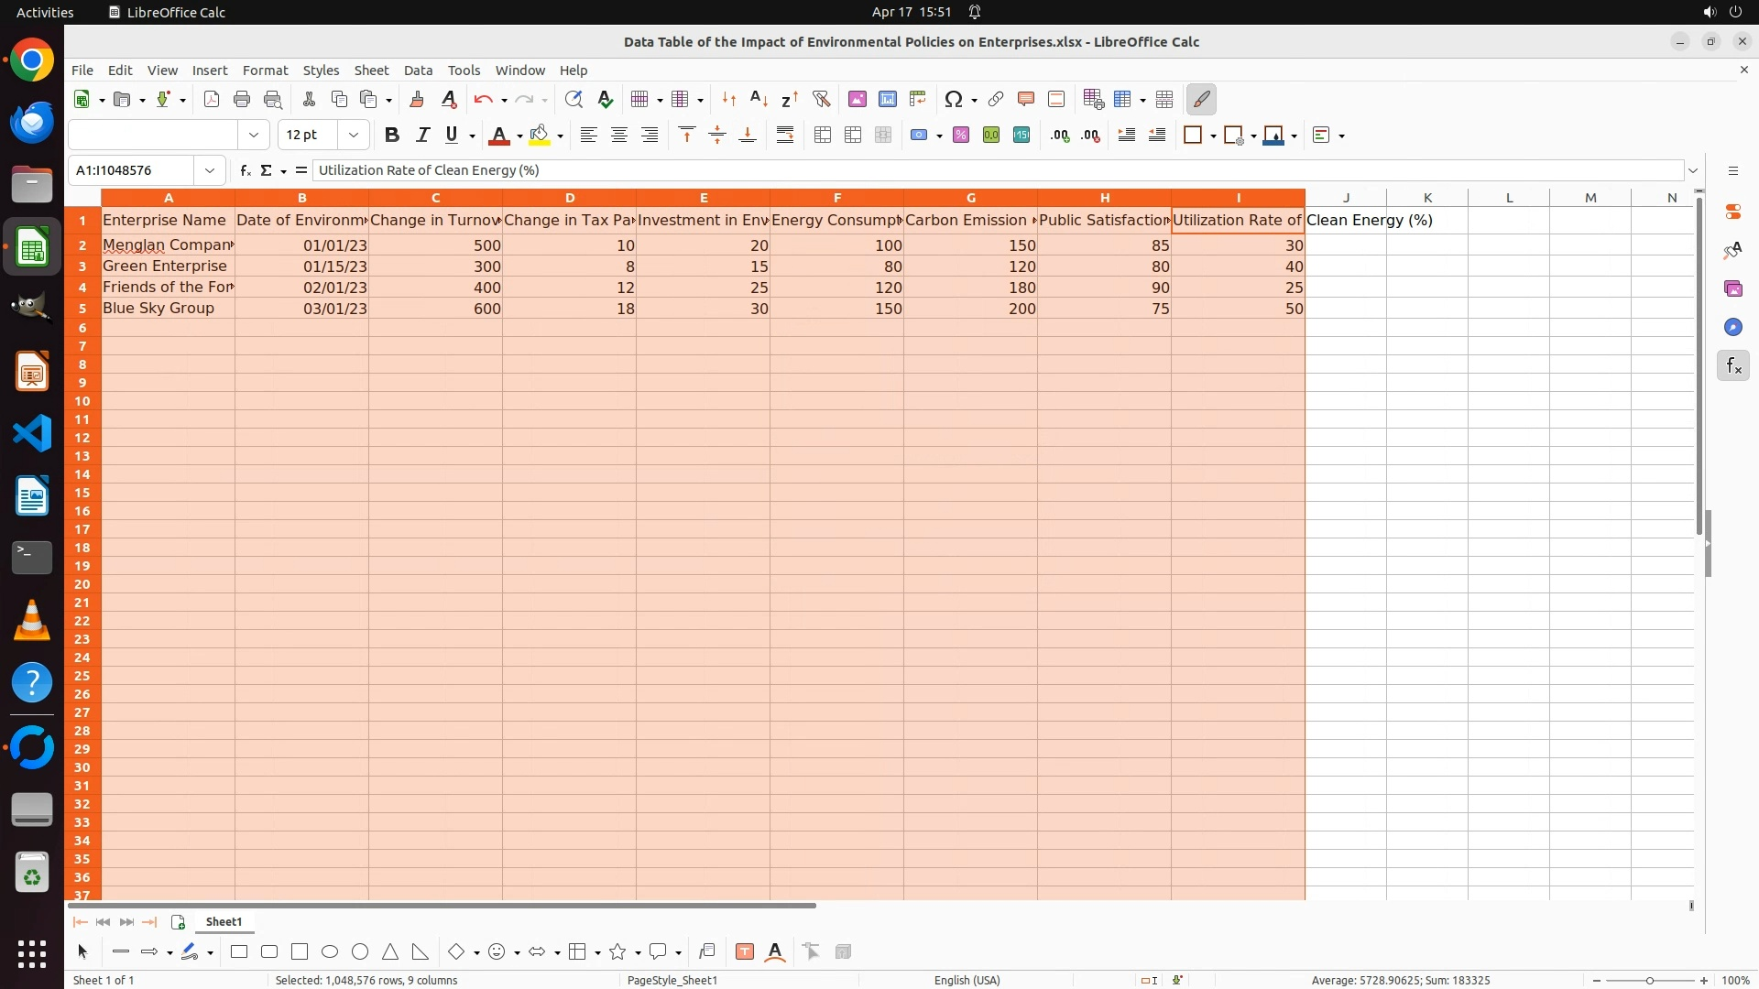Click the font name input field
This screenshot has width=1759, height=989.
coord(153,136)
